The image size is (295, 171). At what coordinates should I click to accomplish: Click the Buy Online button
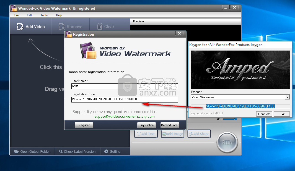point(147,125)
